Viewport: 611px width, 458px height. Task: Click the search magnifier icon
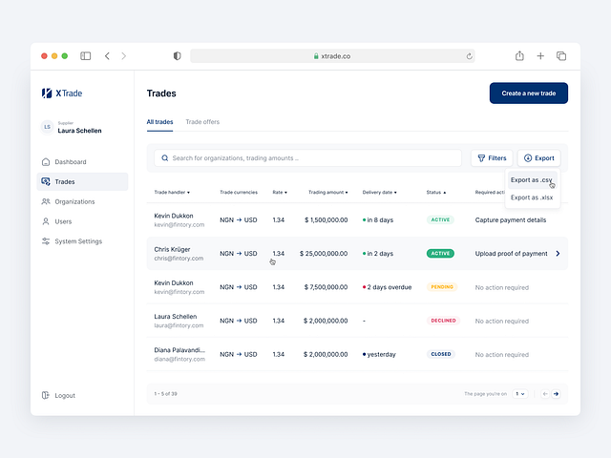point(165,158)
